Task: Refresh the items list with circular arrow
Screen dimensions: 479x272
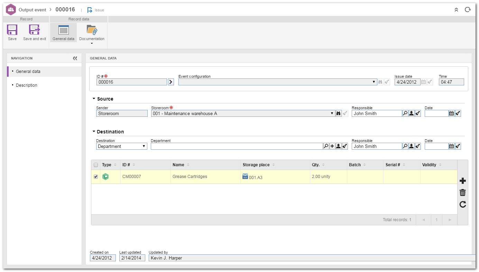Action: [x=463, y=204]
